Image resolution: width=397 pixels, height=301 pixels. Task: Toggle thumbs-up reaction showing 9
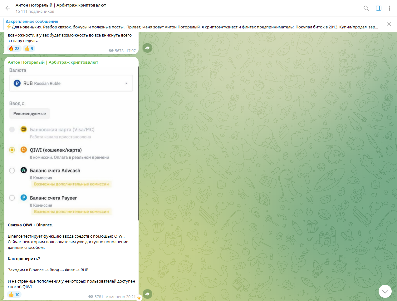(29, 48)
